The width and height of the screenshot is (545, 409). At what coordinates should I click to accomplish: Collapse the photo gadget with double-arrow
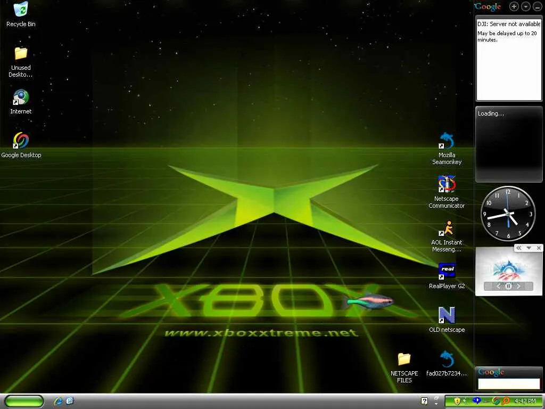518,248
